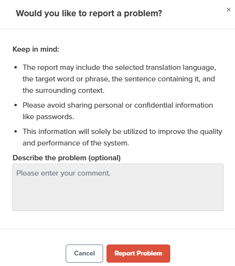235x266 pixels.
Task: Click the line 'The report may include the selected'
Action: pyautogui.click(x=119, y=67)
